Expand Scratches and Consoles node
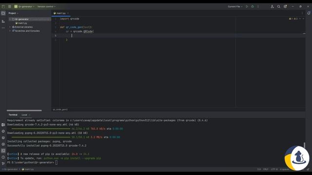 10,31
